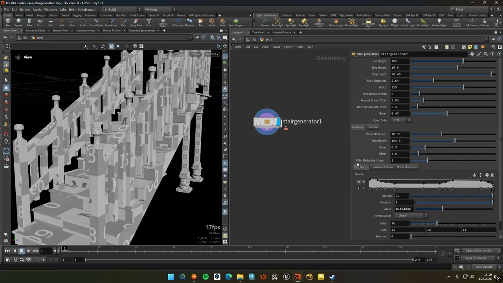Image resolution: width=503 pixels, height=283 pixels.
Task: Select the Torus shelf tool
Action: [x=40, y=23]
